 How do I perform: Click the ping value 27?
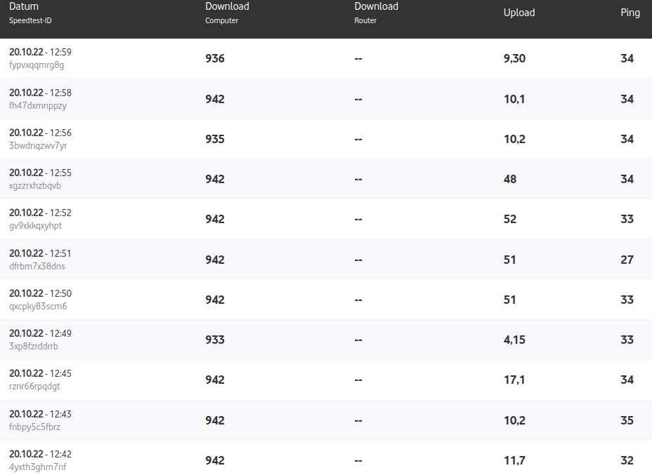click(627, 260)
